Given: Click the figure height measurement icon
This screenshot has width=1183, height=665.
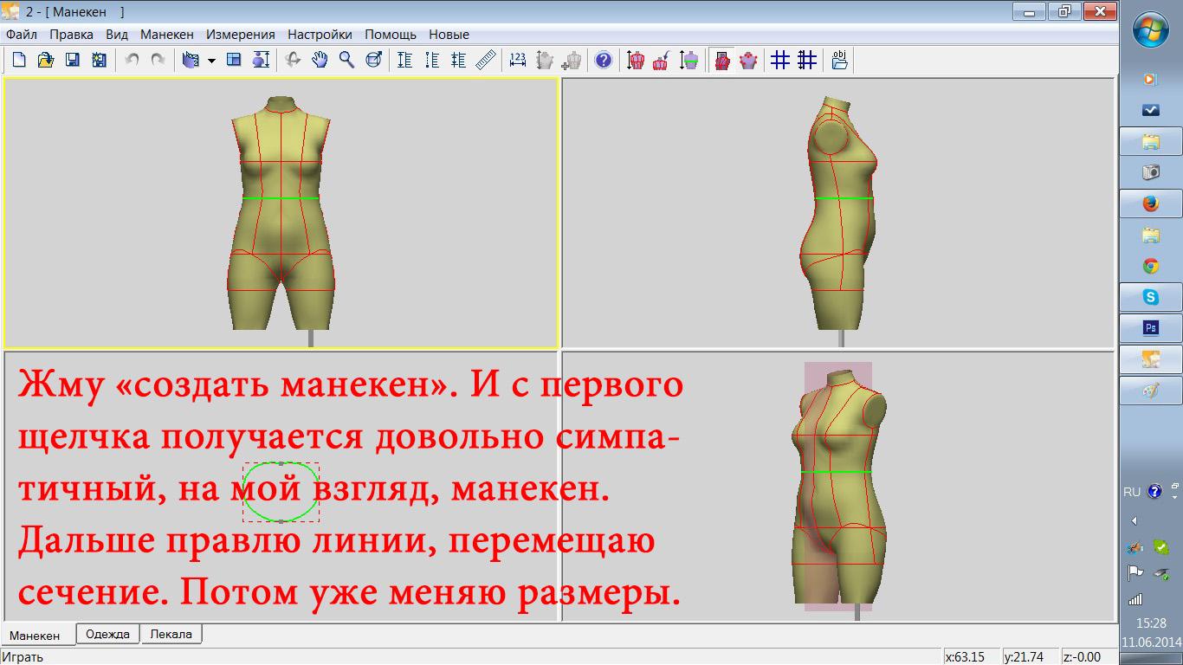Looking at the screenshot, I should pyautogui.click(x=260, y=60).
